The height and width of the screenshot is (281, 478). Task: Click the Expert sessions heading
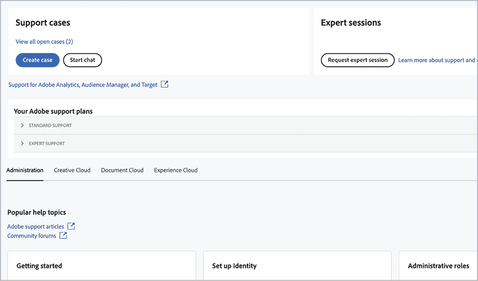(351, 23)
